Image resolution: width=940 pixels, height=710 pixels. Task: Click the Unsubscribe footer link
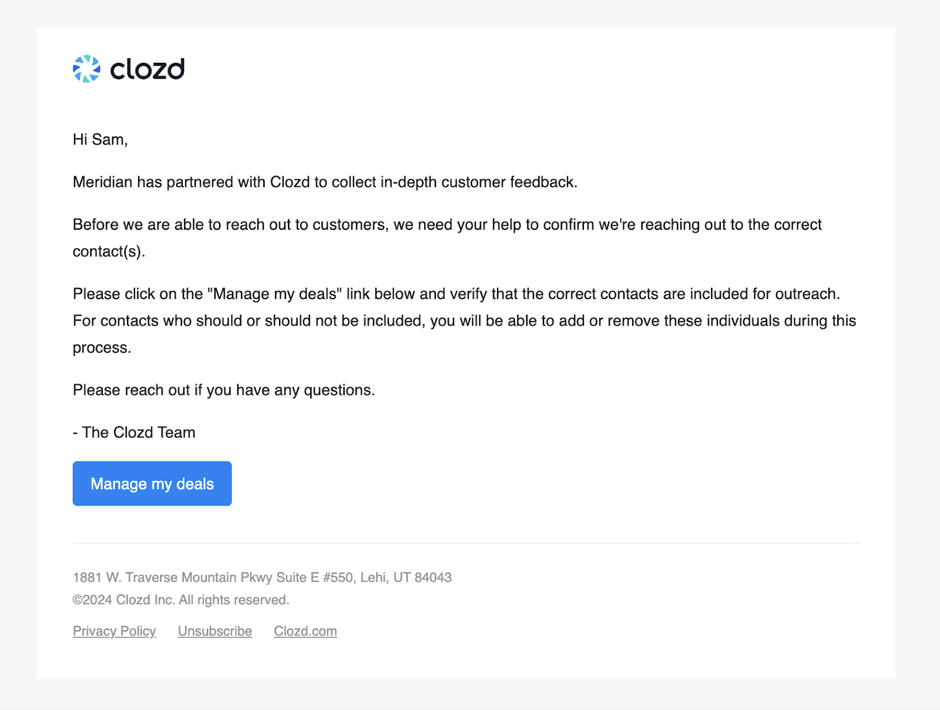click(x=215, y=631)
